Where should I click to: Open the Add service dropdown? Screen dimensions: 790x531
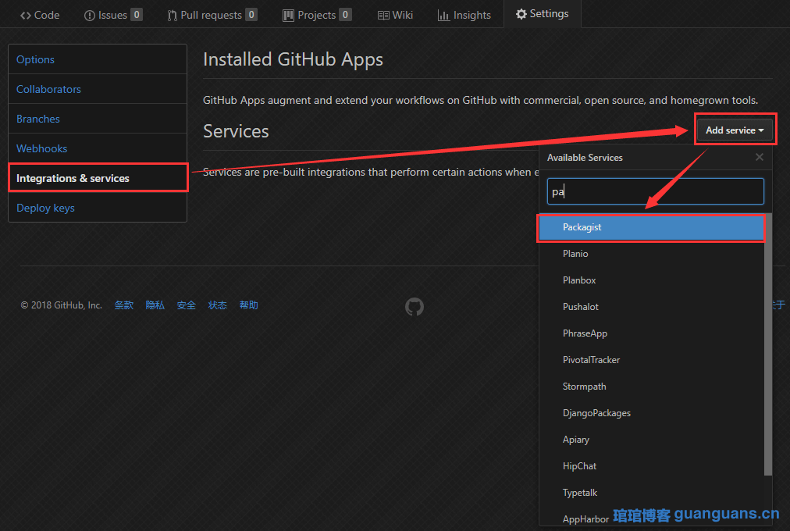click(735, 130)
